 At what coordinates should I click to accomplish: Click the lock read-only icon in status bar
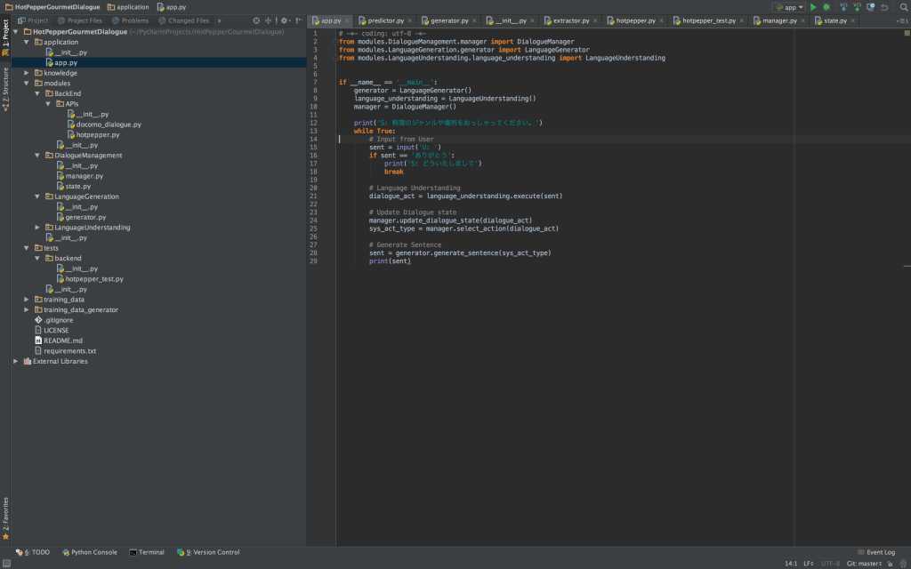[x=890, y=563]
